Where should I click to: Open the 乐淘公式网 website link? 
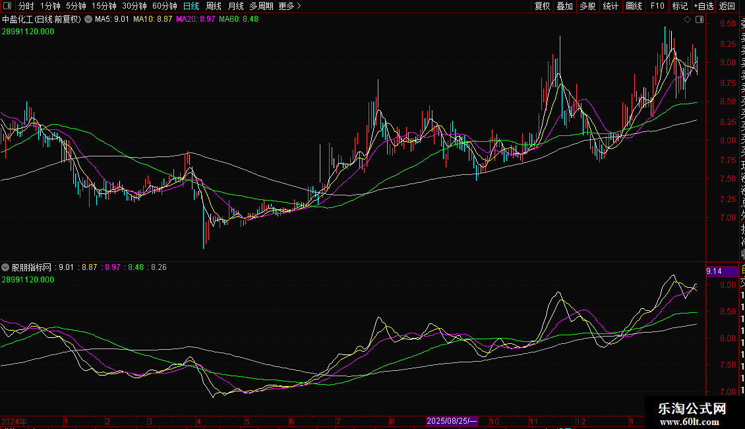coord(692,414)
